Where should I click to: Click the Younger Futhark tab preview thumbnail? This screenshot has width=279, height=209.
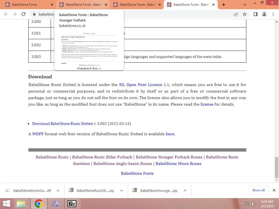coord(89,51)
